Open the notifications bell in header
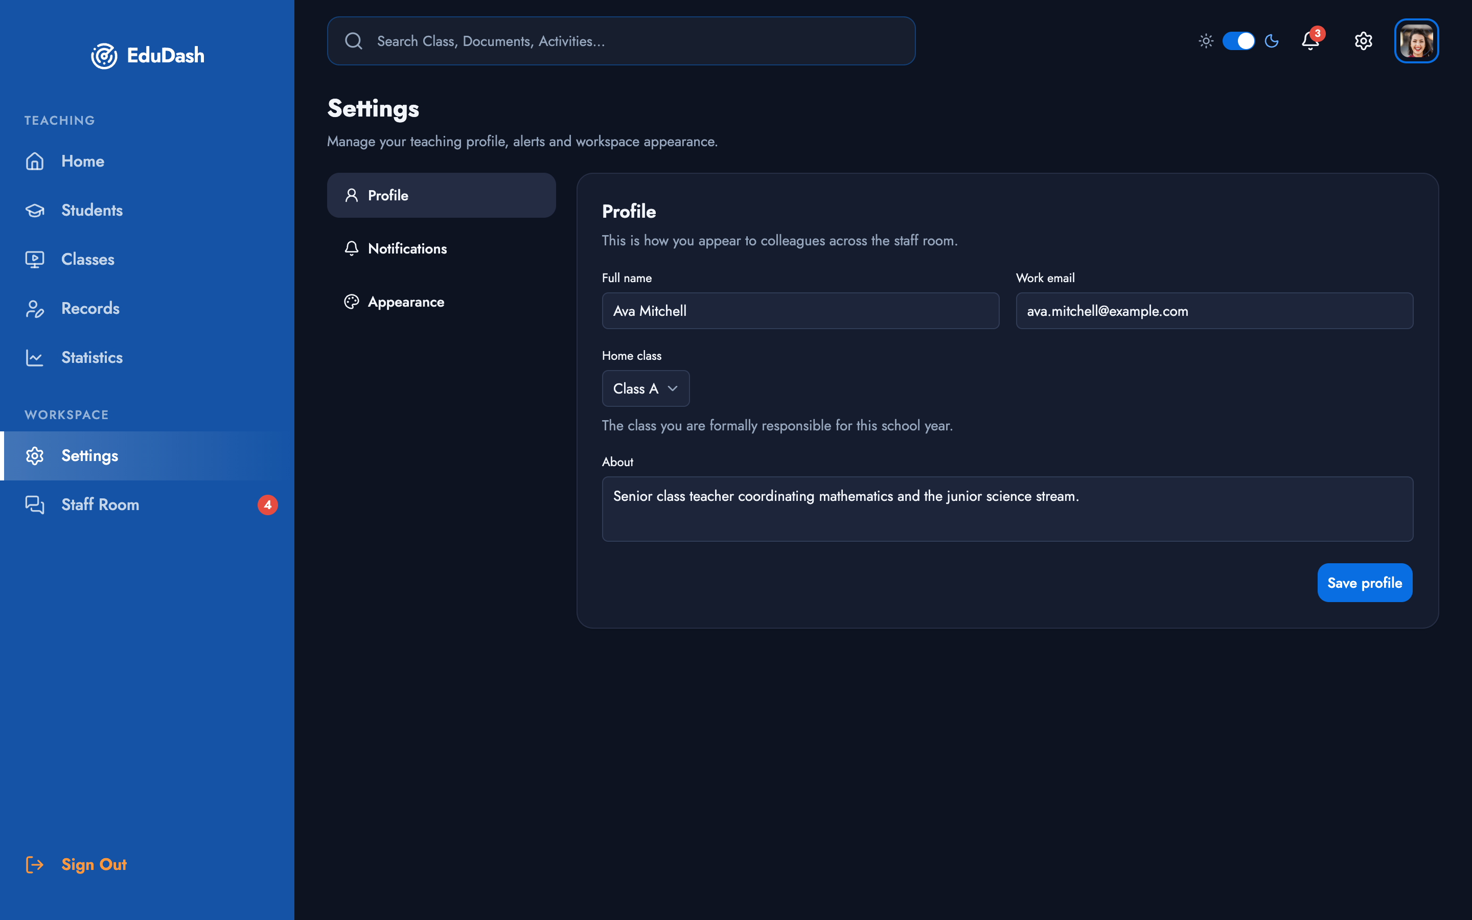The image size is (1472, 920). pyautogui.click(x=1310, y=41)
